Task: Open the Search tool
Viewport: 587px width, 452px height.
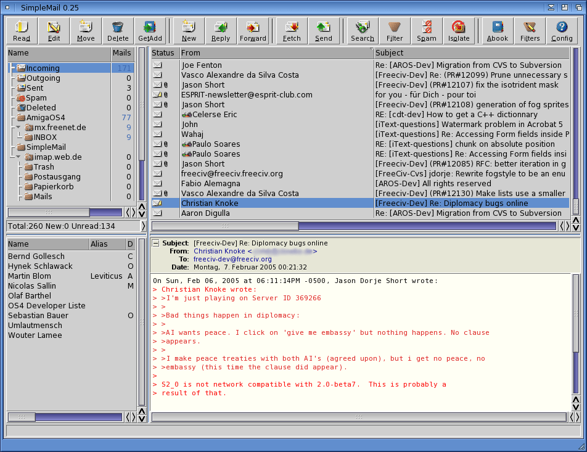Action: [x=363, y=30]
